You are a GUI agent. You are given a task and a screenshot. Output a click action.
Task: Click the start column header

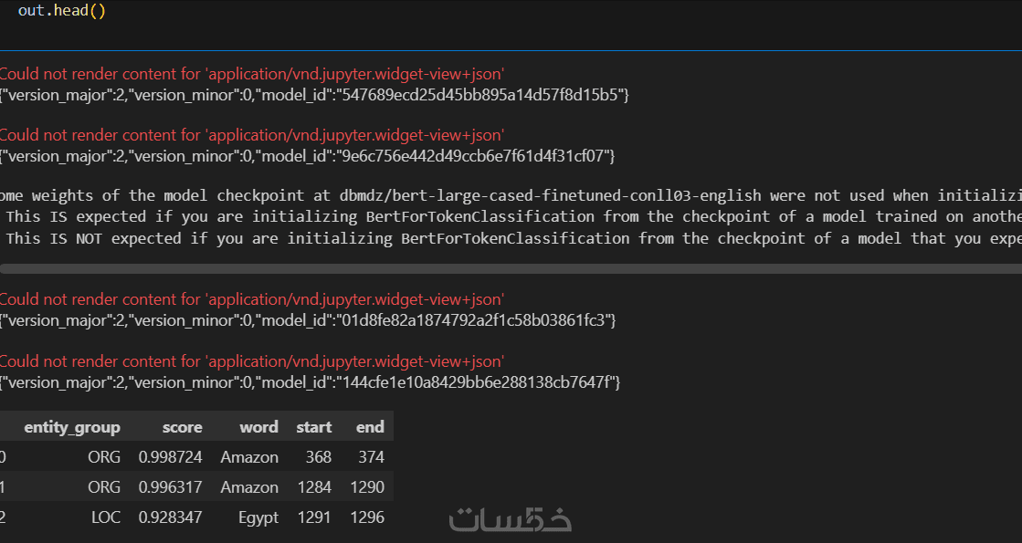(x=314, y=427)
